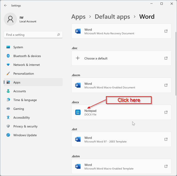
Task: Click the Windows Update sync icon
Action: click(x=8, y=135)
